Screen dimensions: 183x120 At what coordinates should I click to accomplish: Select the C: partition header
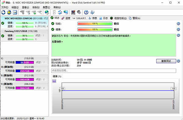pos(24,58)
